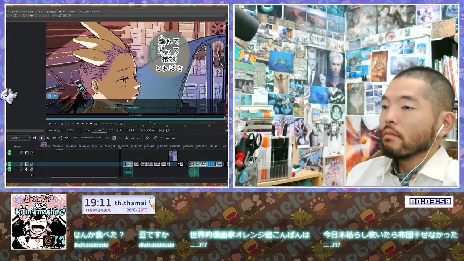Viewport: 464px width, 261px height.
Task: Adjust the monitor timecode stepper arrows
Action: point(117,124)
